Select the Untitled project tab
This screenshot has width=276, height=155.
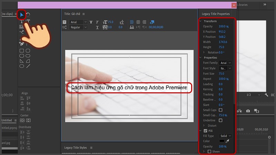(7, 120)
